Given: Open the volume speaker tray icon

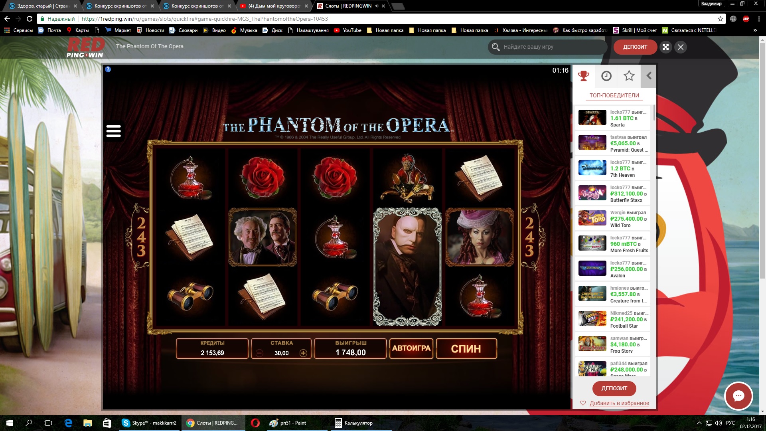Looking at the screenshot, I should (x=719, y=423).
